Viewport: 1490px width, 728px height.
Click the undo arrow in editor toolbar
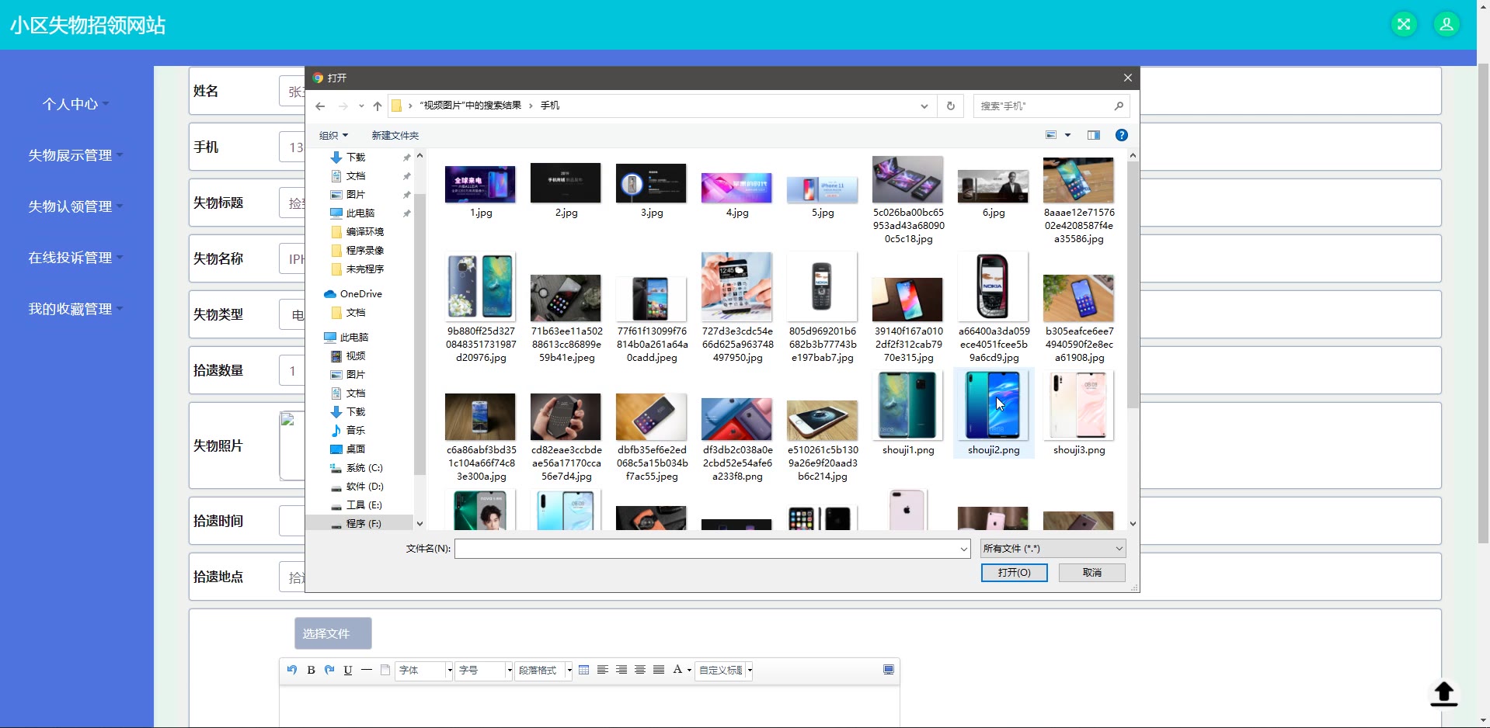292,670
